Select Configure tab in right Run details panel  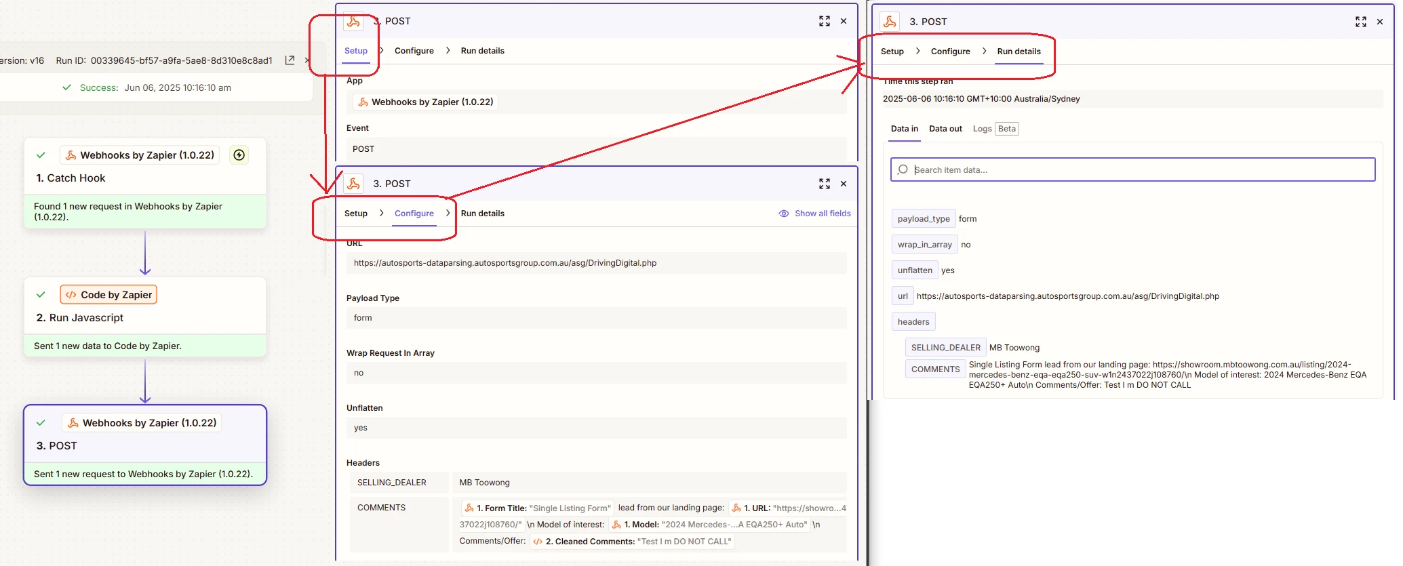point(951,52)
